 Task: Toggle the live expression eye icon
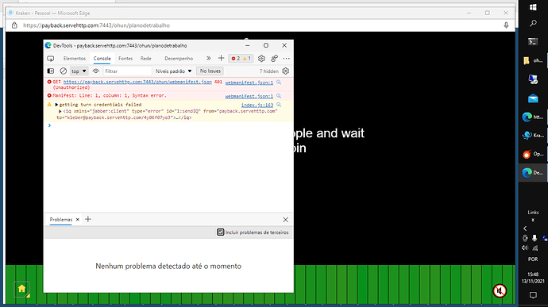pos(96,71)
